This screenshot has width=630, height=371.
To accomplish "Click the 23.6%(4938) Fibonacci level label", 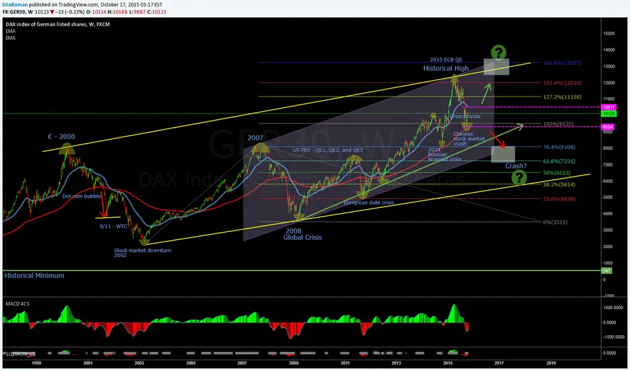I will pos(559,199).
